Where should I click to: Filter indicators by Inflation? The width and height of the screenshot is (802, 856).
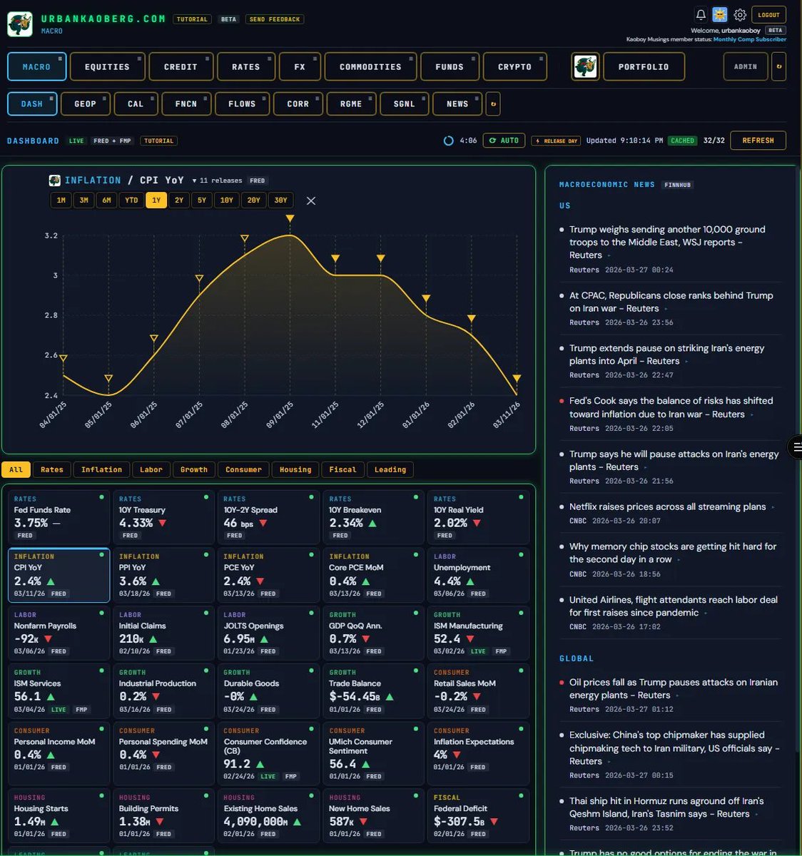click(101, 469)
